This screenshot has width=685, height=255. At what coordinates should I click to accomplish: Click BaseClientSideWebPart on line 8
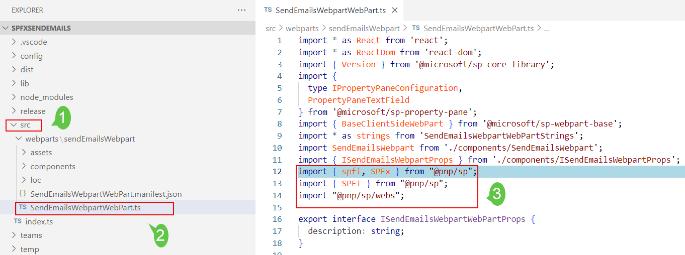click(x=393, y=123)
